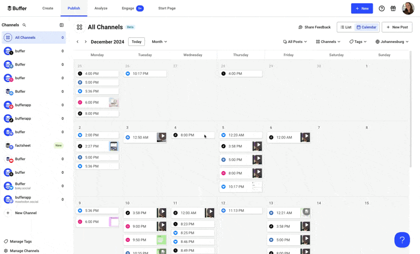
Task: Open the 12:20 AM post on Thursday 5
Action: pos(241,135)
